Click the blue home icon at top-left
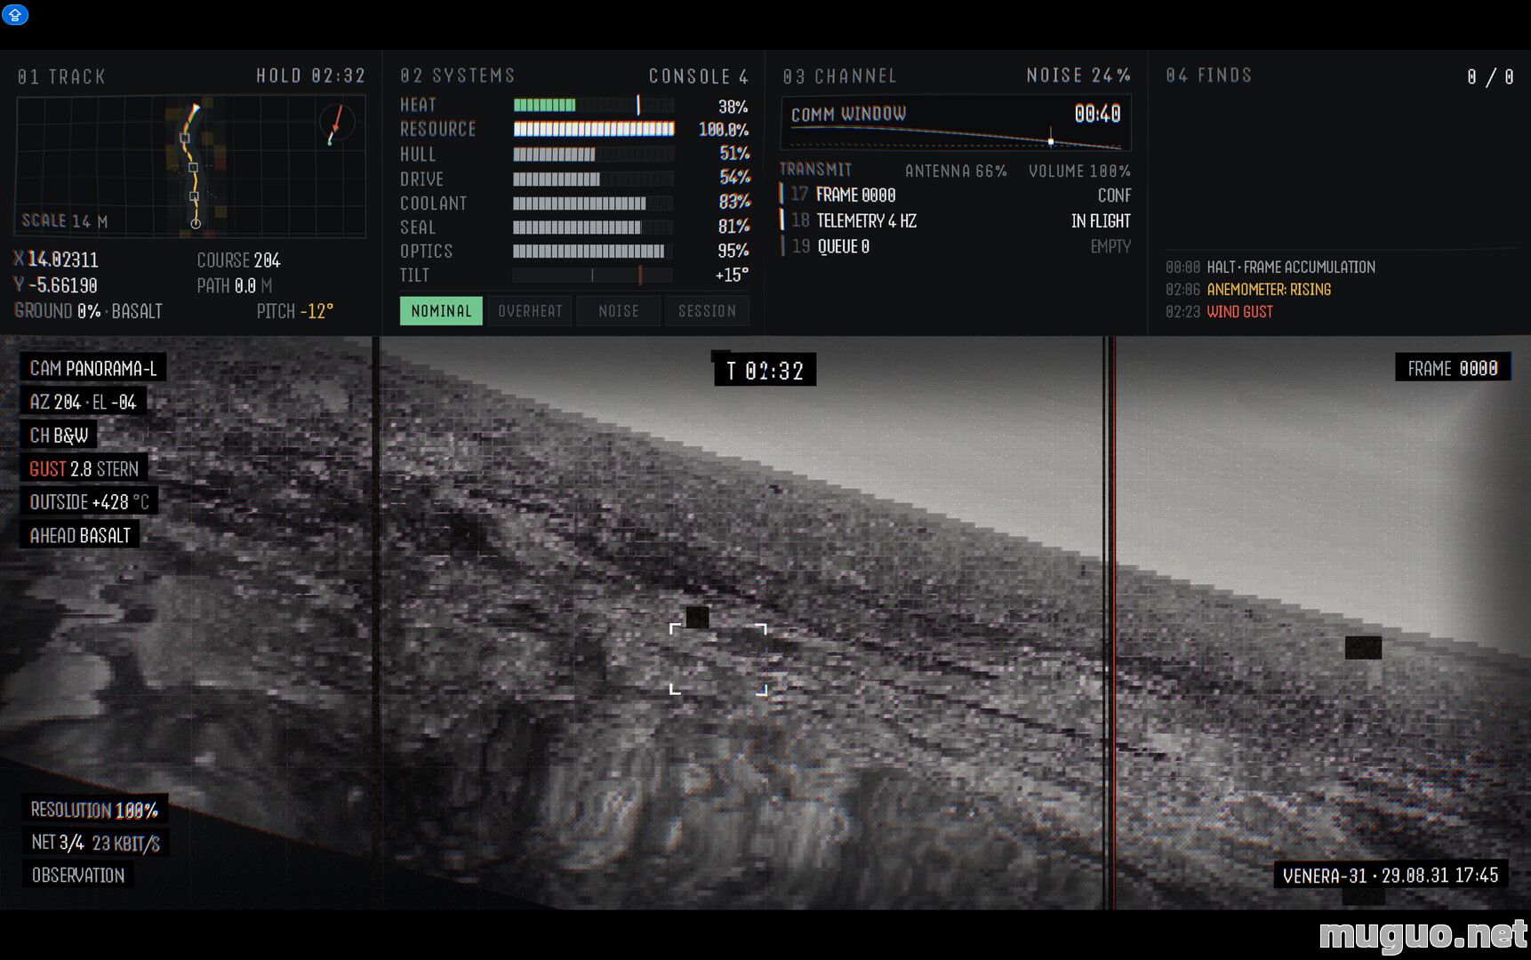1531x960 pixels. [15, 14]
